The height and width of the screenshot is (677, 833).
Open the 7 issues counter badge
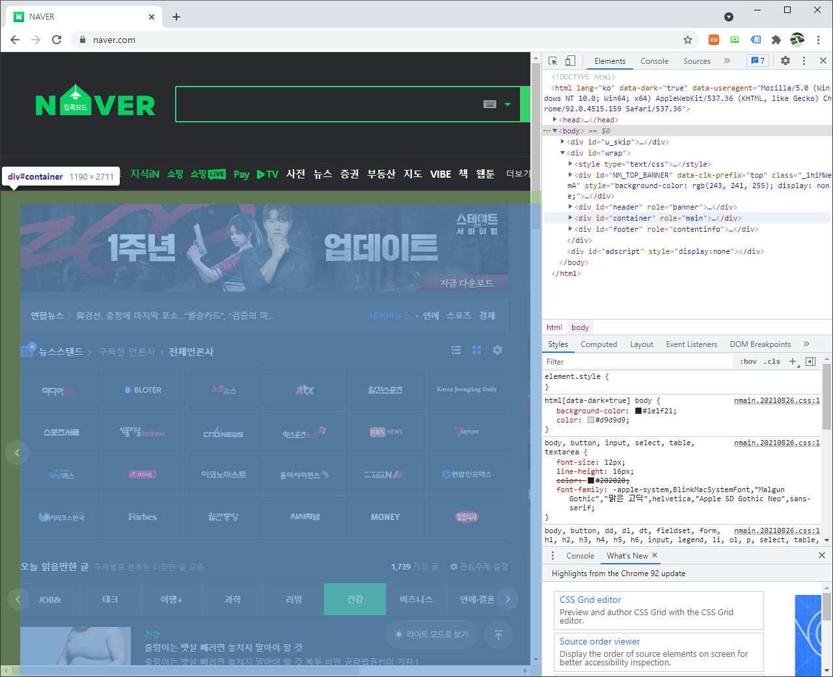758,61
